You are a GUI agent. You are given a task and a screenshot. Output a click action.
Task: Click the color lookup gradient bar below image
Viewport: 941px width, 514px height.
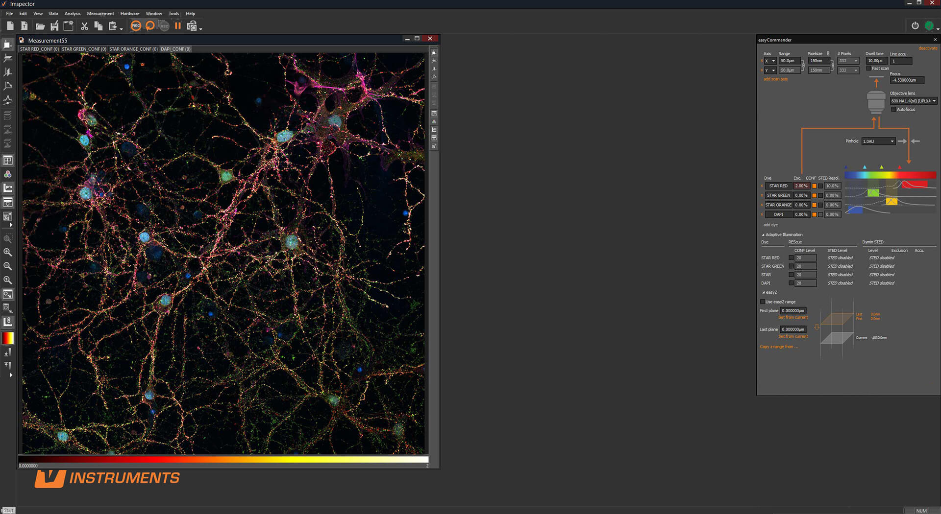[x=223, y=459]
